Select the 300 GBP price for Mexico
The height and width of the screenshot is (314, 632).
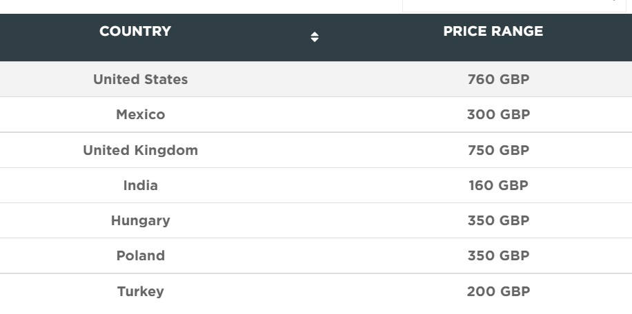click(x=498, y=115)
